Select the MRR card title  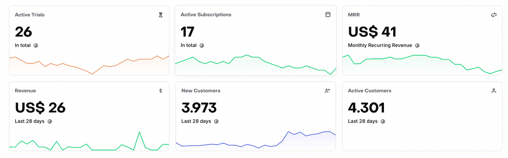click(x=354, y=15)
